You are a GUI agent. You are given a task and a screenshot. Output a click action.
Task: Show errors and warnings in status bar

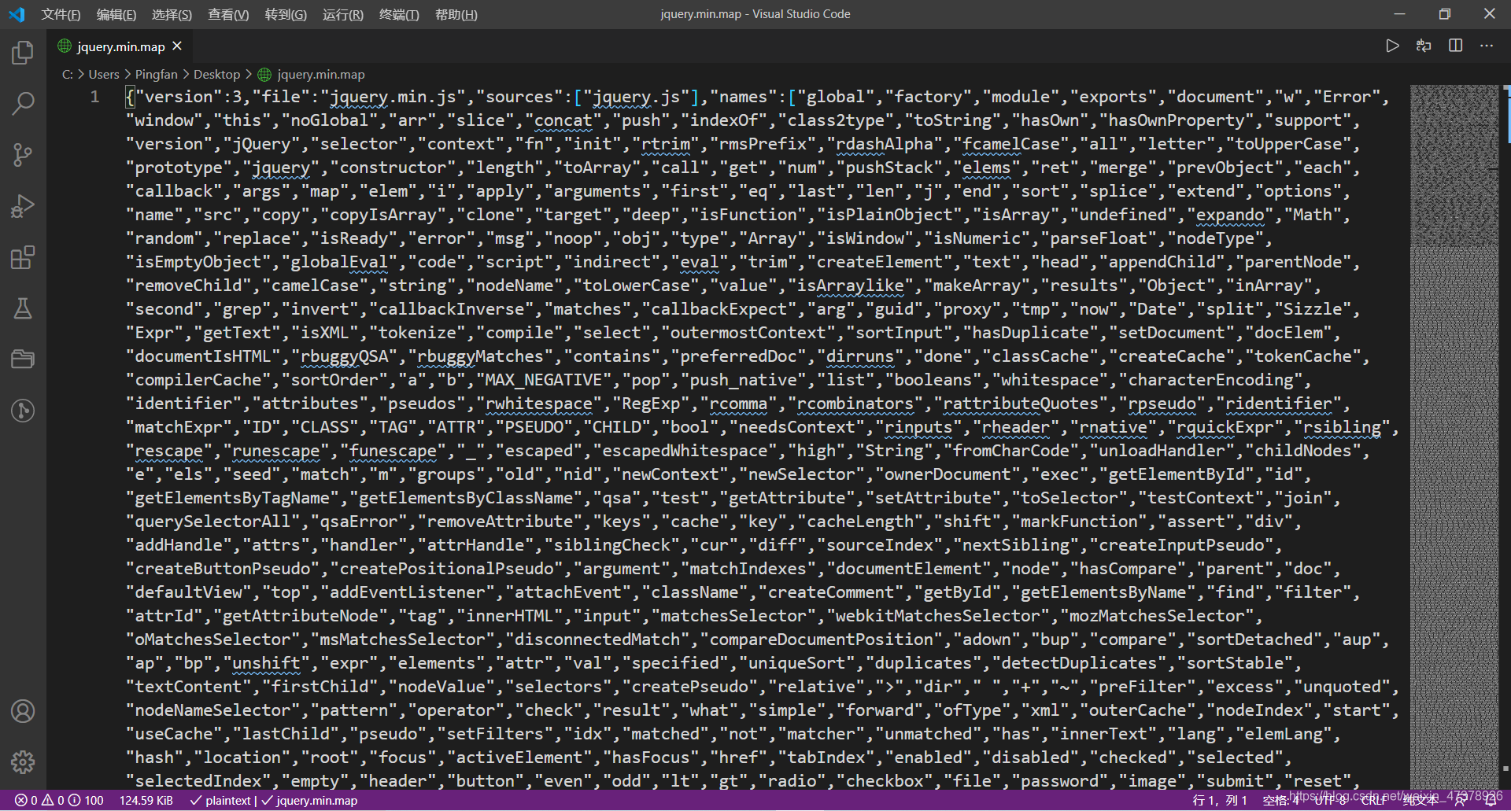39,800
